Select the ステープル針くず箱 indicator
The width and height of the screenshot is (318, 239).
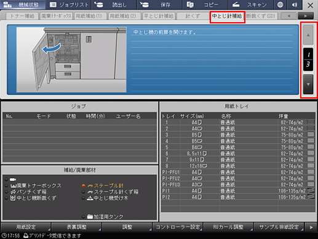pyautogui.click(x=110, y=192)
